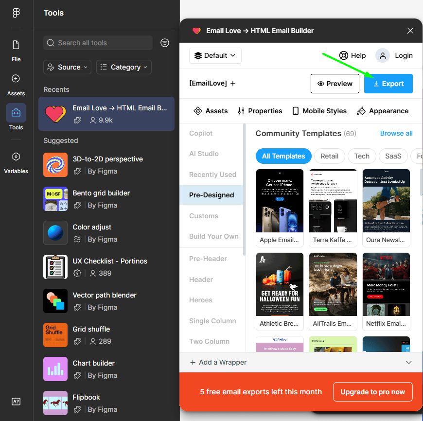Select the SaaS filter chip

(x=393, y=156)
